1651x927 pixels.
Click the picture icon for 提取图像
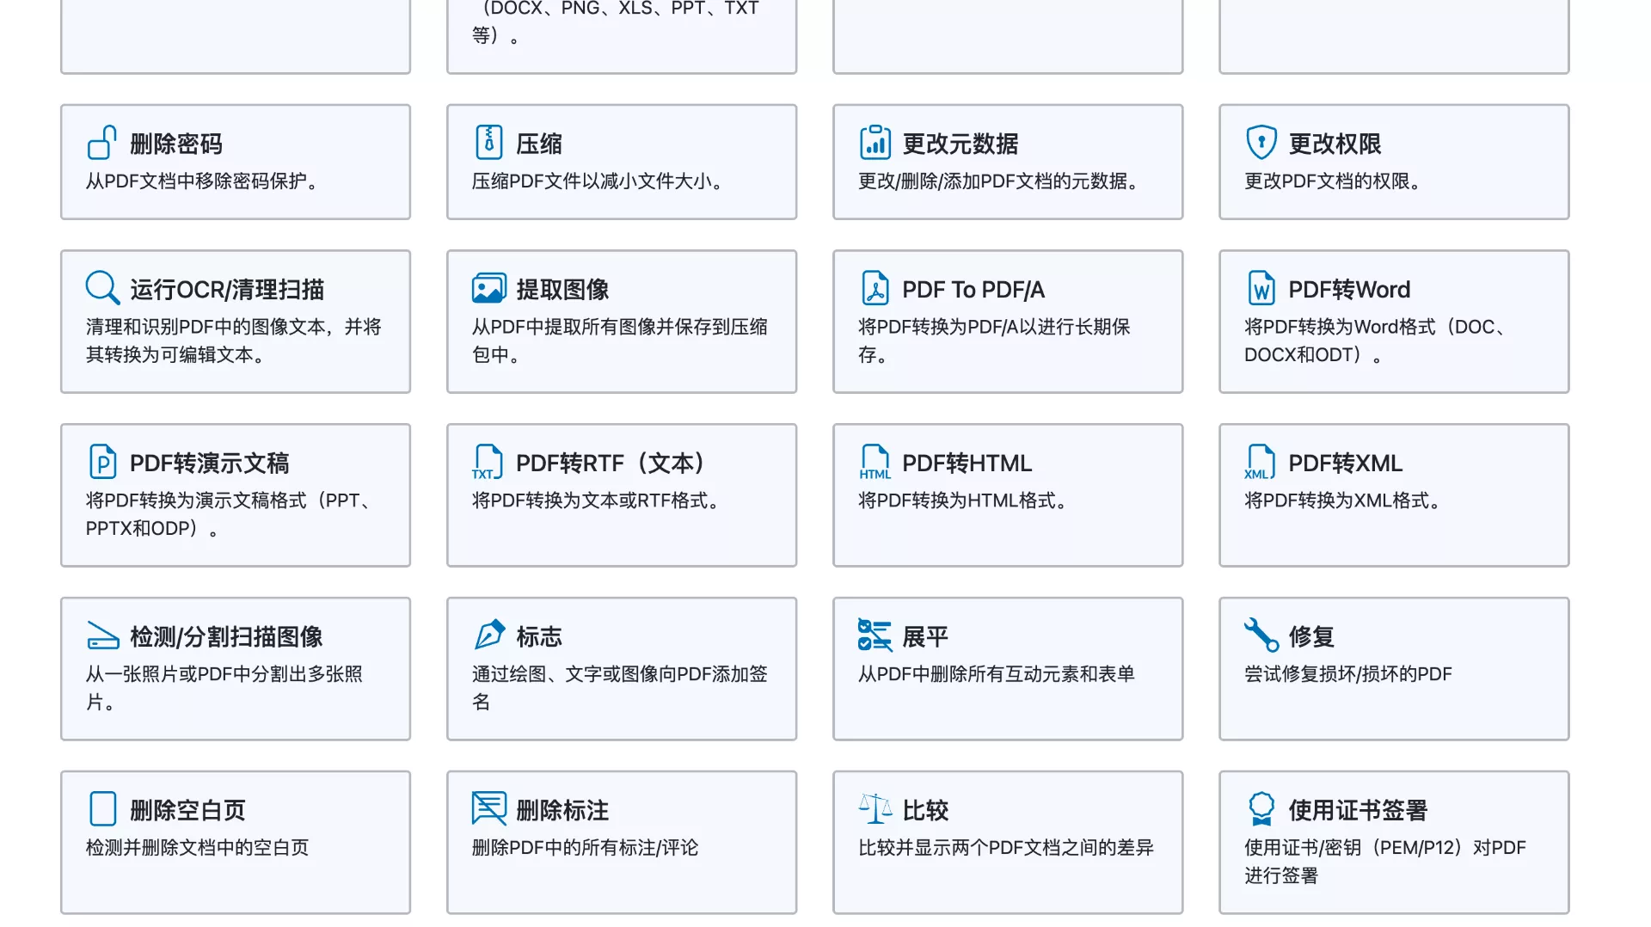pos(488,288)
